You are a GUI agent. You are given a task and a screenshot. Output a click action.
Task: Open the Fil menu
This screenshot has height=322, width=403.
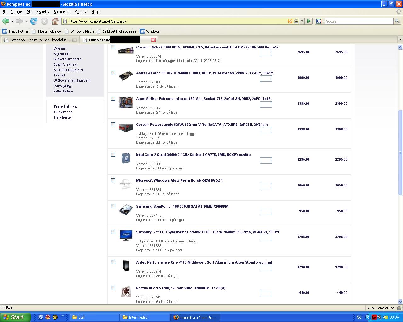click(4, 12)
